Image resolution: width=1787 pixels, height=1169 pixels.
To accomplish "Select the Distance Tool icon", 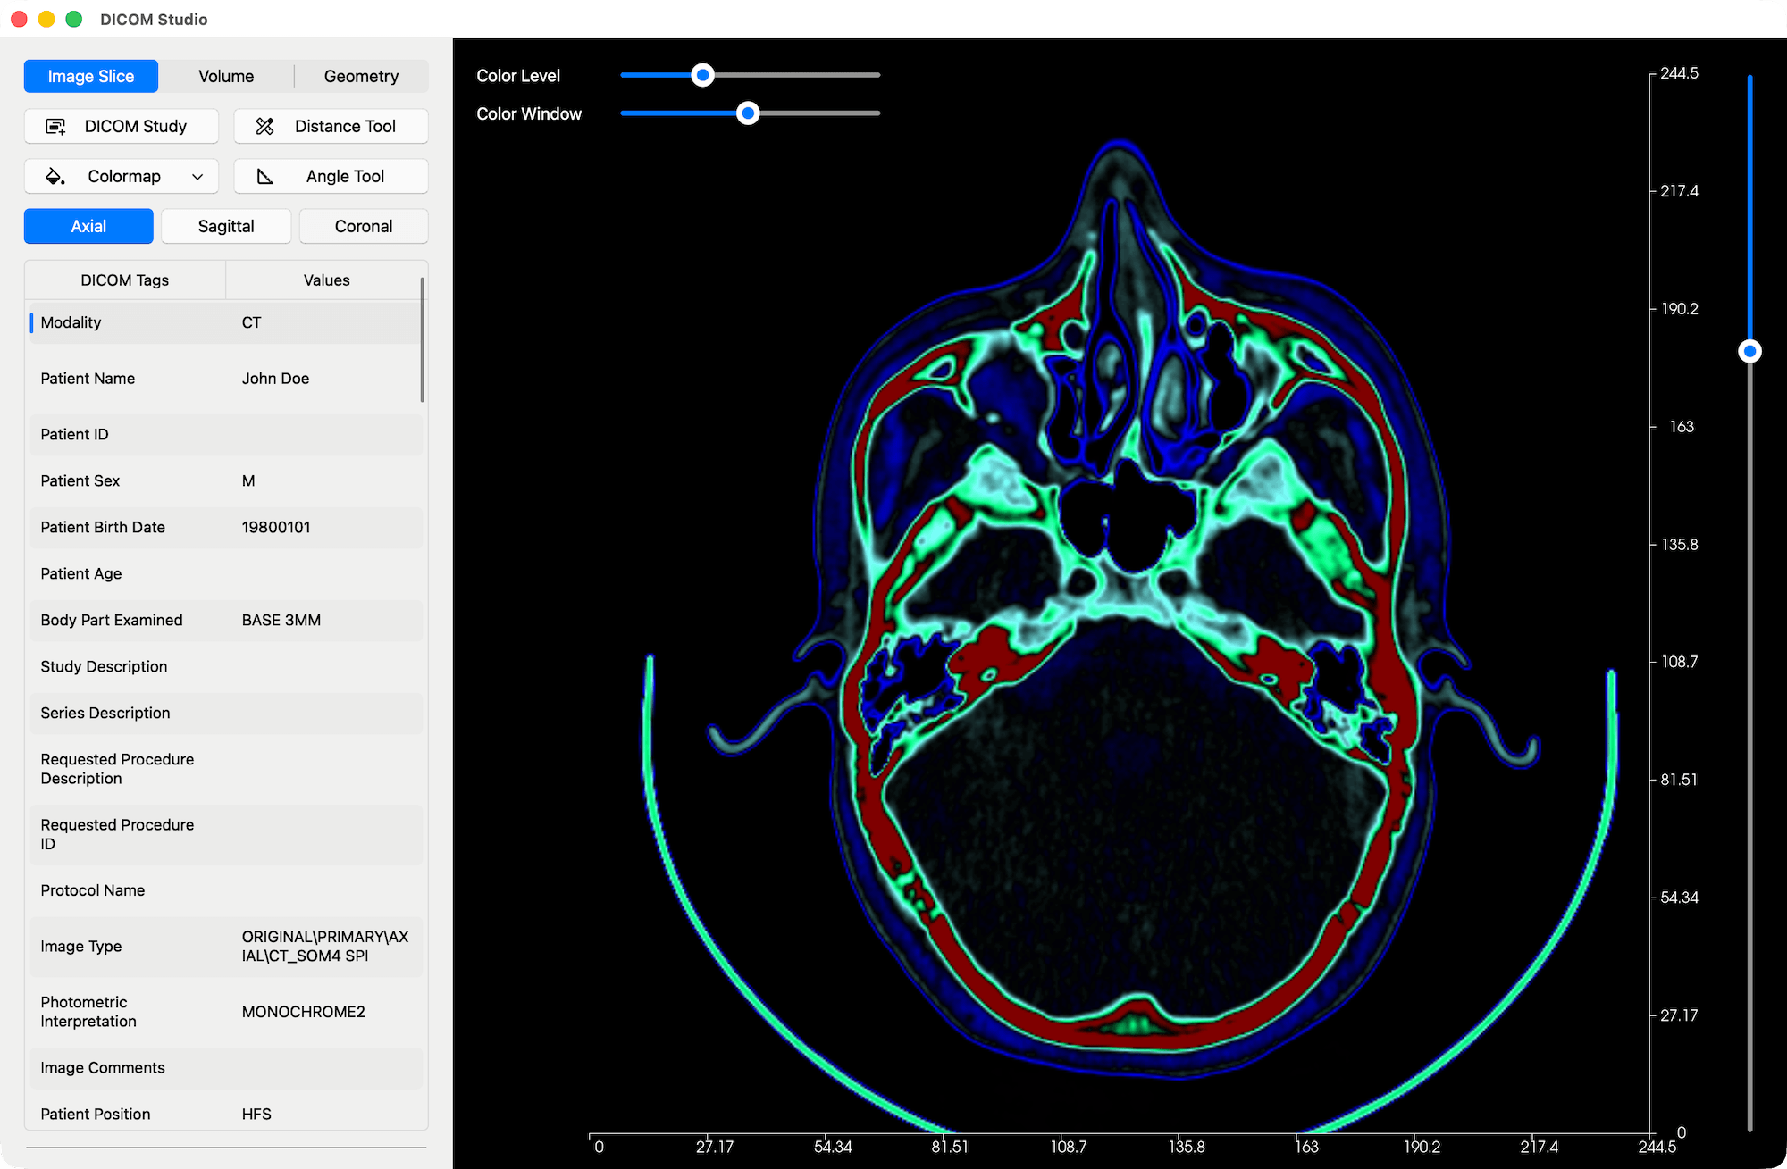I will [x=265, y=126].
